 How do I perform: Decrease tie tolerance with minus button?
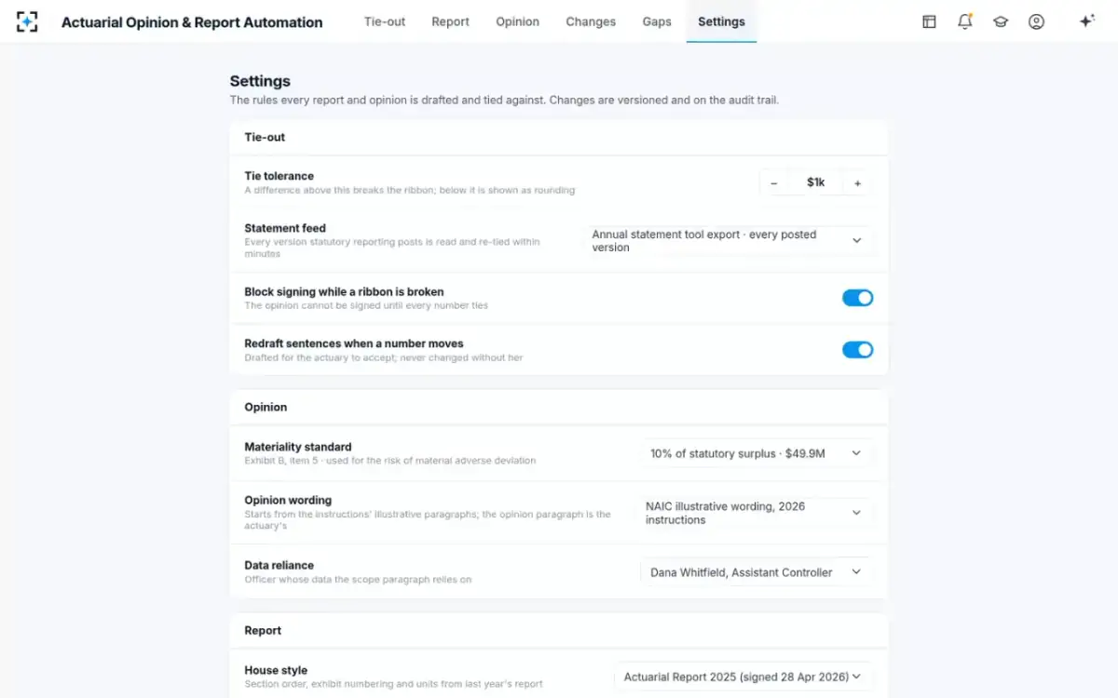pyautogui.click(x=774, y=183)
